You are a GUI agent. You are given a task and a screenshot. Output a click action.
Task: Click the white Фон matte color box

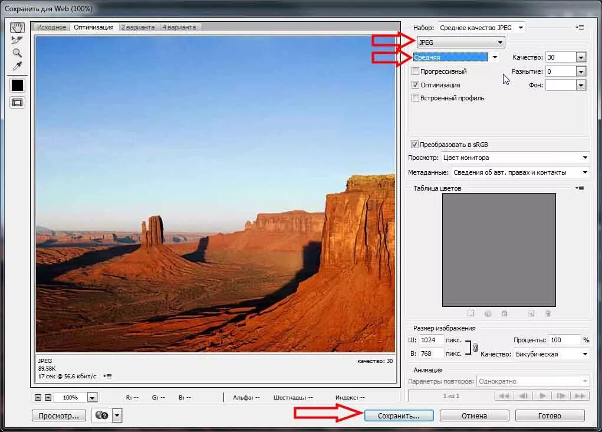(561, 85)
